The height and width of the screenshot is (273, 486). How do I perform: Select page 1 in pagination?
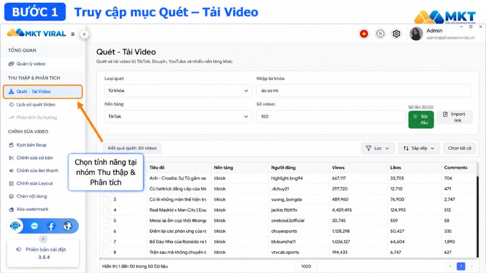coord(461,266)
